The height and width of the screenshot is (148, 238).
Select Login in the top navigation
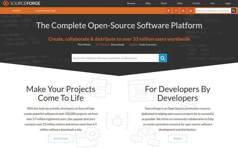228,3
